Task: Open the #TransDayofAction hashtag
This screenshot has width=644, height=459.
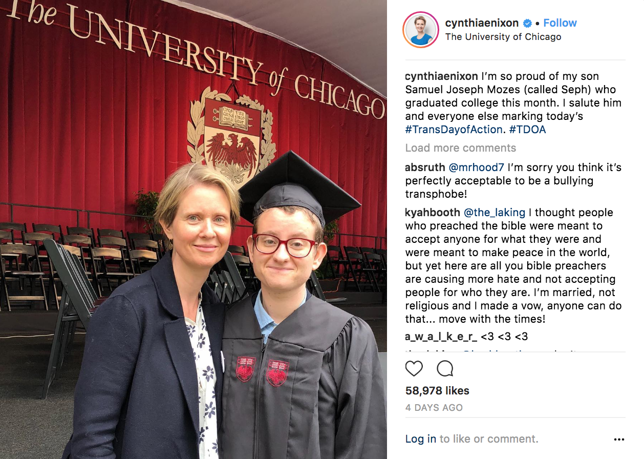Action: coord(454,130)
